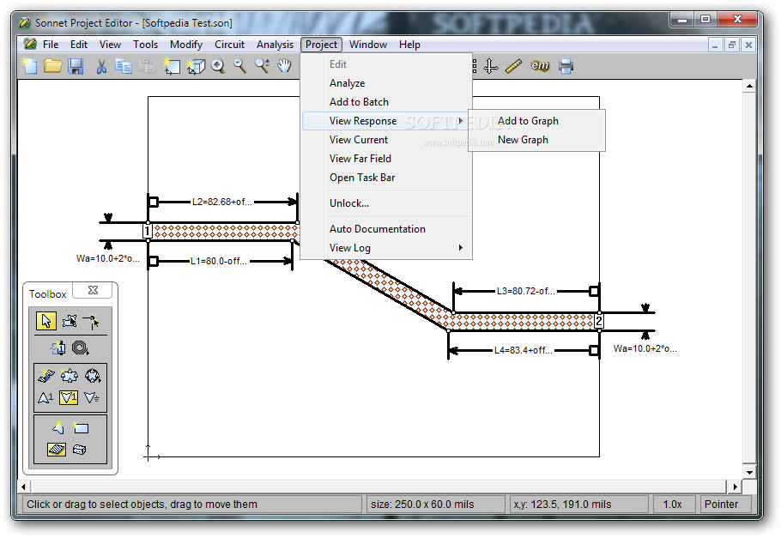Select the draw angled polygon tool in Toolbox
Image resolution: width=781 pixels, height=538 pixels.
coord(58,427)
